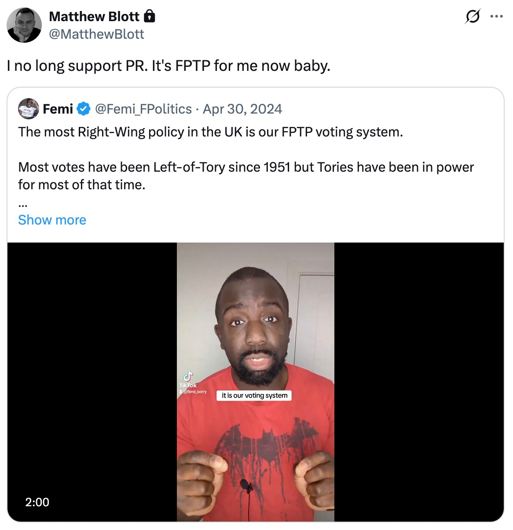
Task: Click Matthew Blott's profile avatar
Action: 24,25
